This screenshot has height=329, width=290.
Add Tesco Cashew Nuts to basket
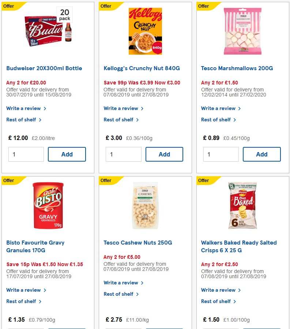click(164, 328)
